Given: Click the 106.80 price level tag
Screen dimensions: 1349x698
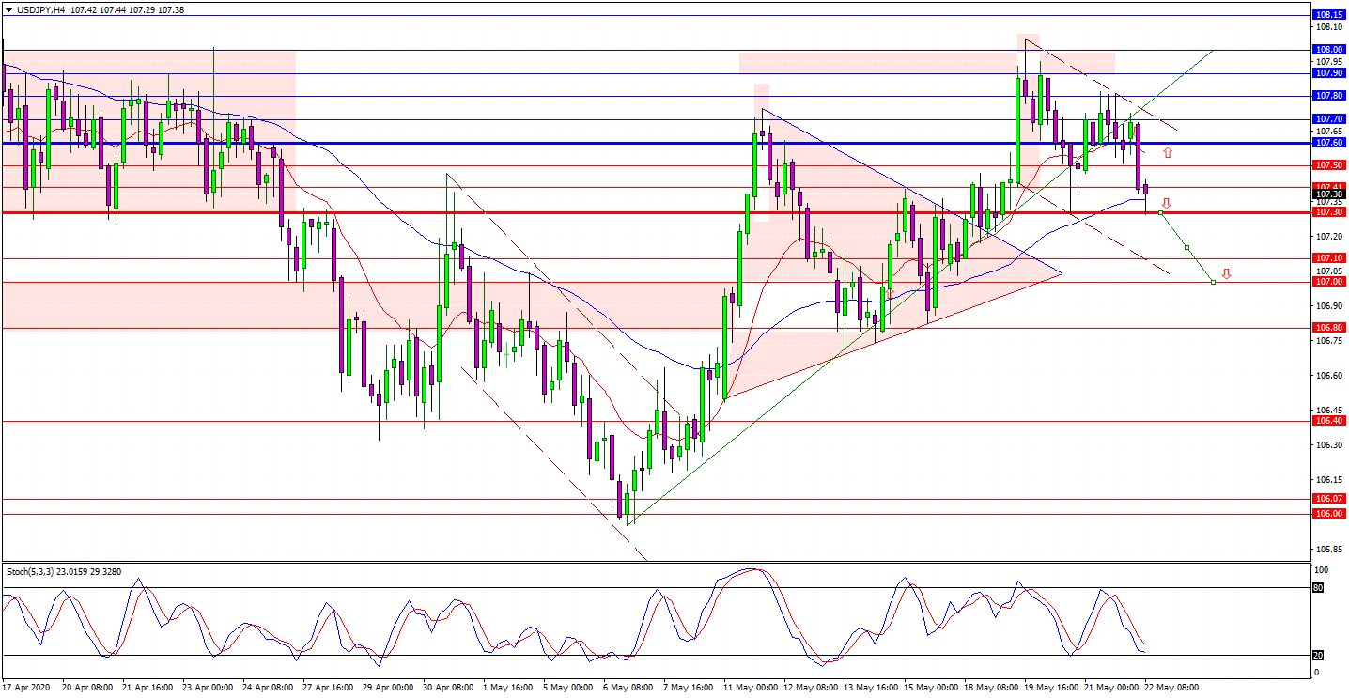Looking at the screenshot, I should coord(1329,328).
